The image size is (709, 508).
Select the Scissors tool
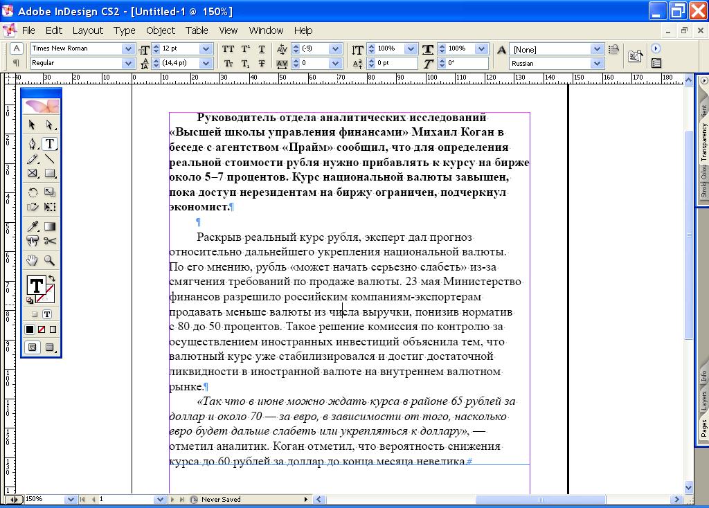[x=49, y=241]
